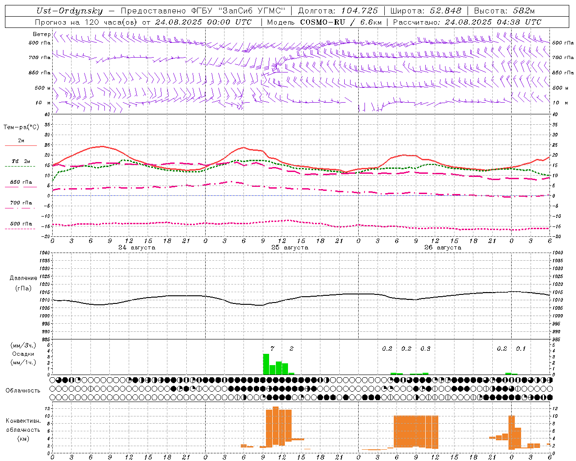
Task: Click the 25 августа date label
Action: point(290,248)
